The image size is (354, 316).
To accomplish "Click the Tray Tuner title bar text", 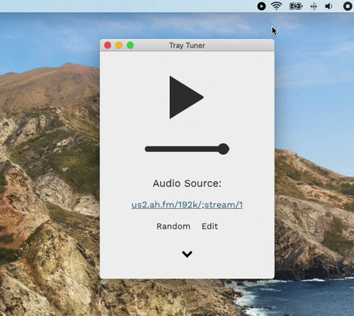I will click(187, 46).
